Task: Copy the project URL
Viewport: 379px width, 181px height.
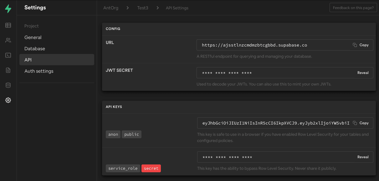Action: [361, 45]
